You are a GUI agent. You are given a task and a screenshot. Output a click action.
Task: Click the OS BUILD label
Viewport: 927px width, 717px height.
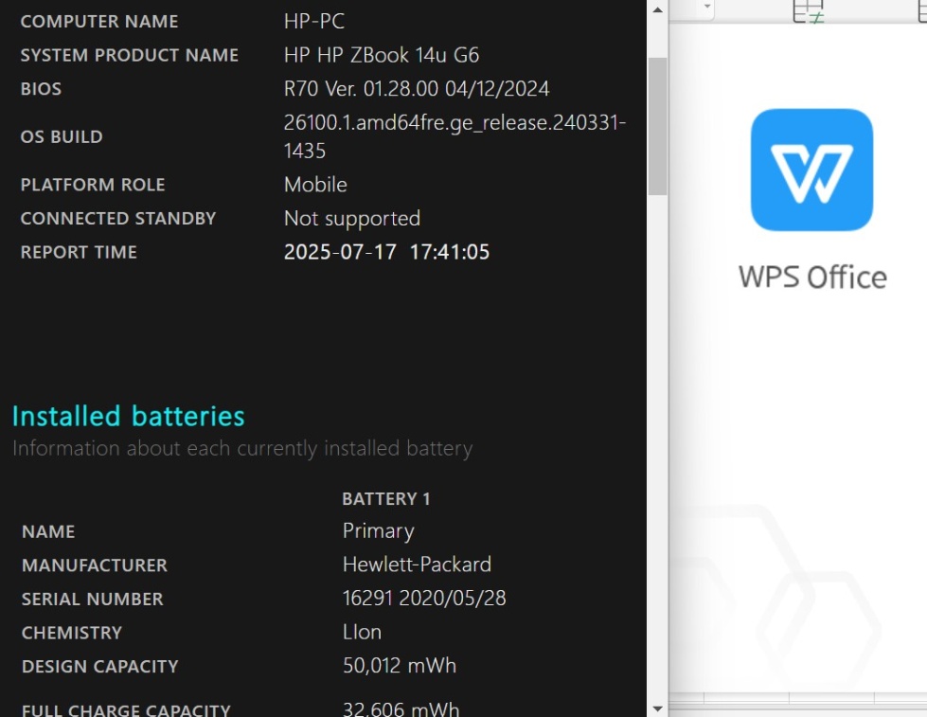coord(62,136)
